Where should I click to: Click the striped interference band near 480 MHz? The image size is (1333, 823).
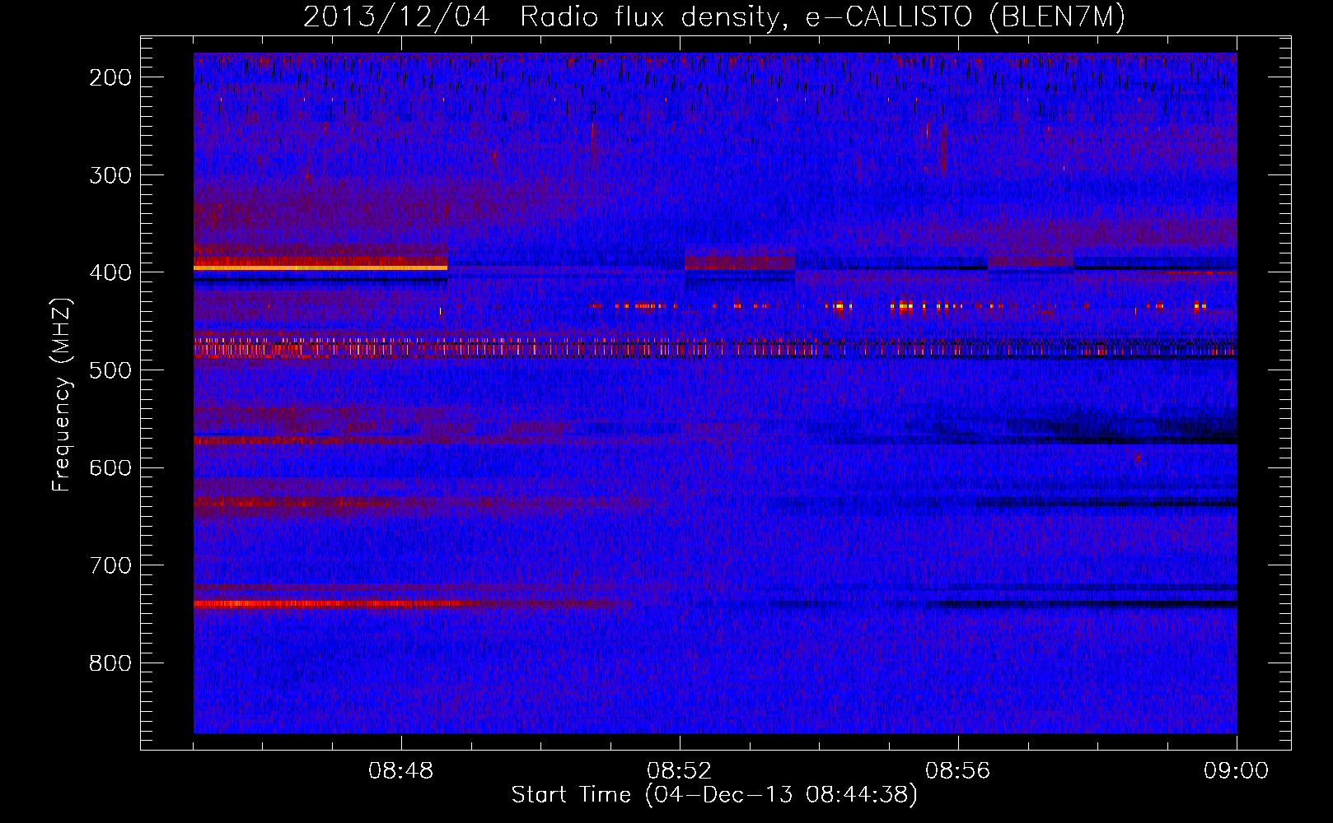pyautogui.click(x=715, y=347)
